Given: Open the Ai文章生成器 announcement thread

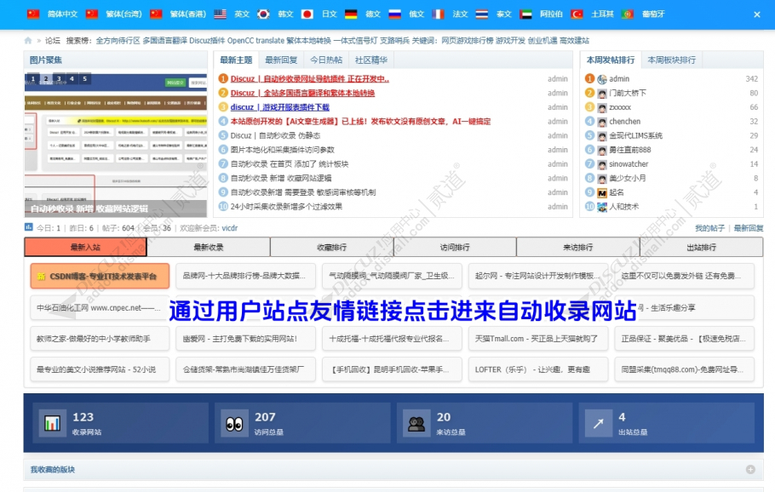Looking at the screenshot, I should (x=361, y=122).
